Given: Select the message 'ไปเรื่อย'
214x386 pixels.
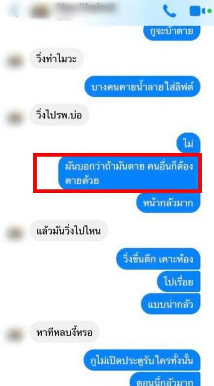Looking at the screenshot, I should coord(179,281).
